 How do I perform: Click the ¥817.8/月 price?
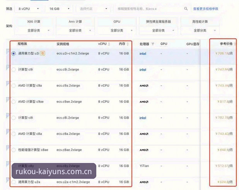point(225,102)
